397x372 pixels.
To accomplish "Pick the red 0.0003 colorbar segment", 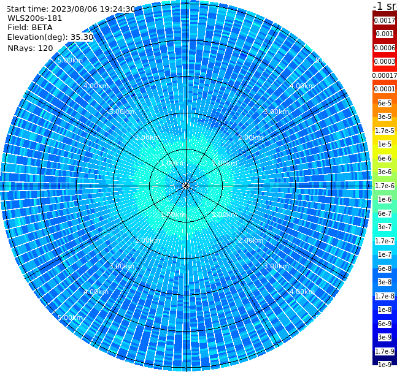I will 385,61.
